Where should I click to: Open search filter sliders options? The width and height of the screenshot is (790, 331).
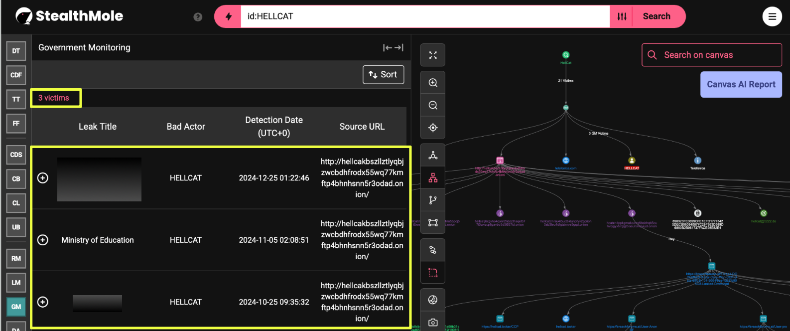pyautogui.click(x=622, y=16)
